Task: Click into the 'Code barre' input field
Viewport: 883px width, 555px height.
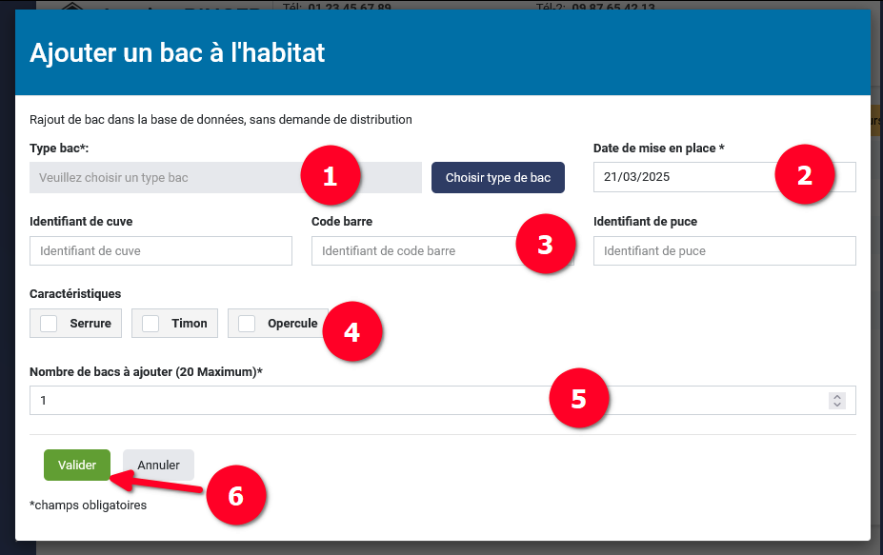Action: click(x=410, y=251)
